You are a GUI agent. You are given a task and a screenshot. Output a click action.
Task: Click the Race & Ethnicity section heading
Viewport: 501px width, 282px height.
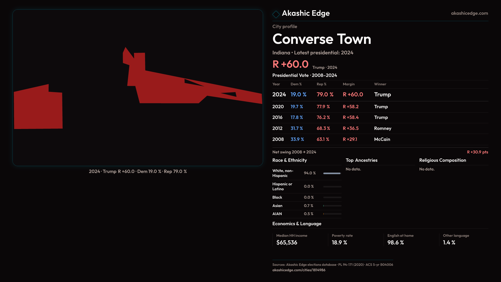(x=289, y=160)
